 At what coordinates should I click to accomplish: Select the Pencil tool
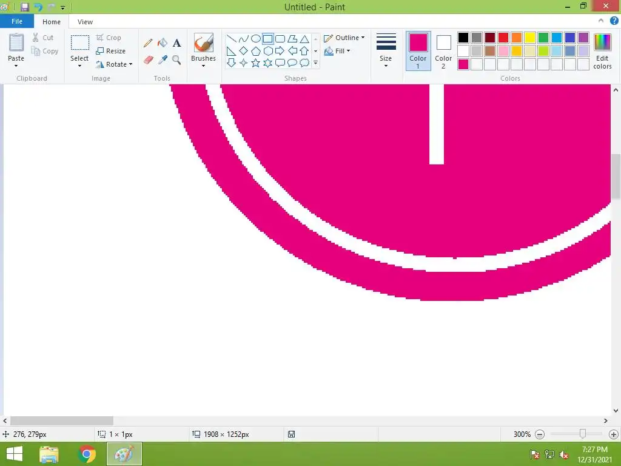click(x=148, y=43)
